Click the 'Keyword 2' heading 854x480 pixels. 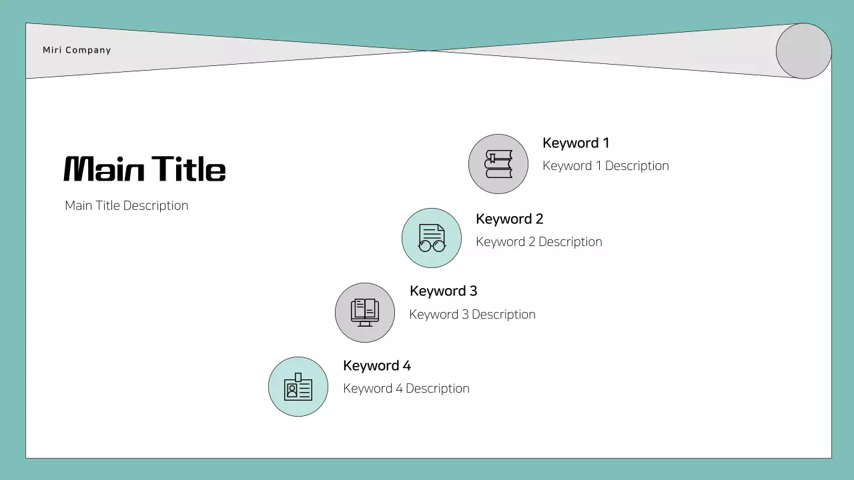tap(509, 219)
